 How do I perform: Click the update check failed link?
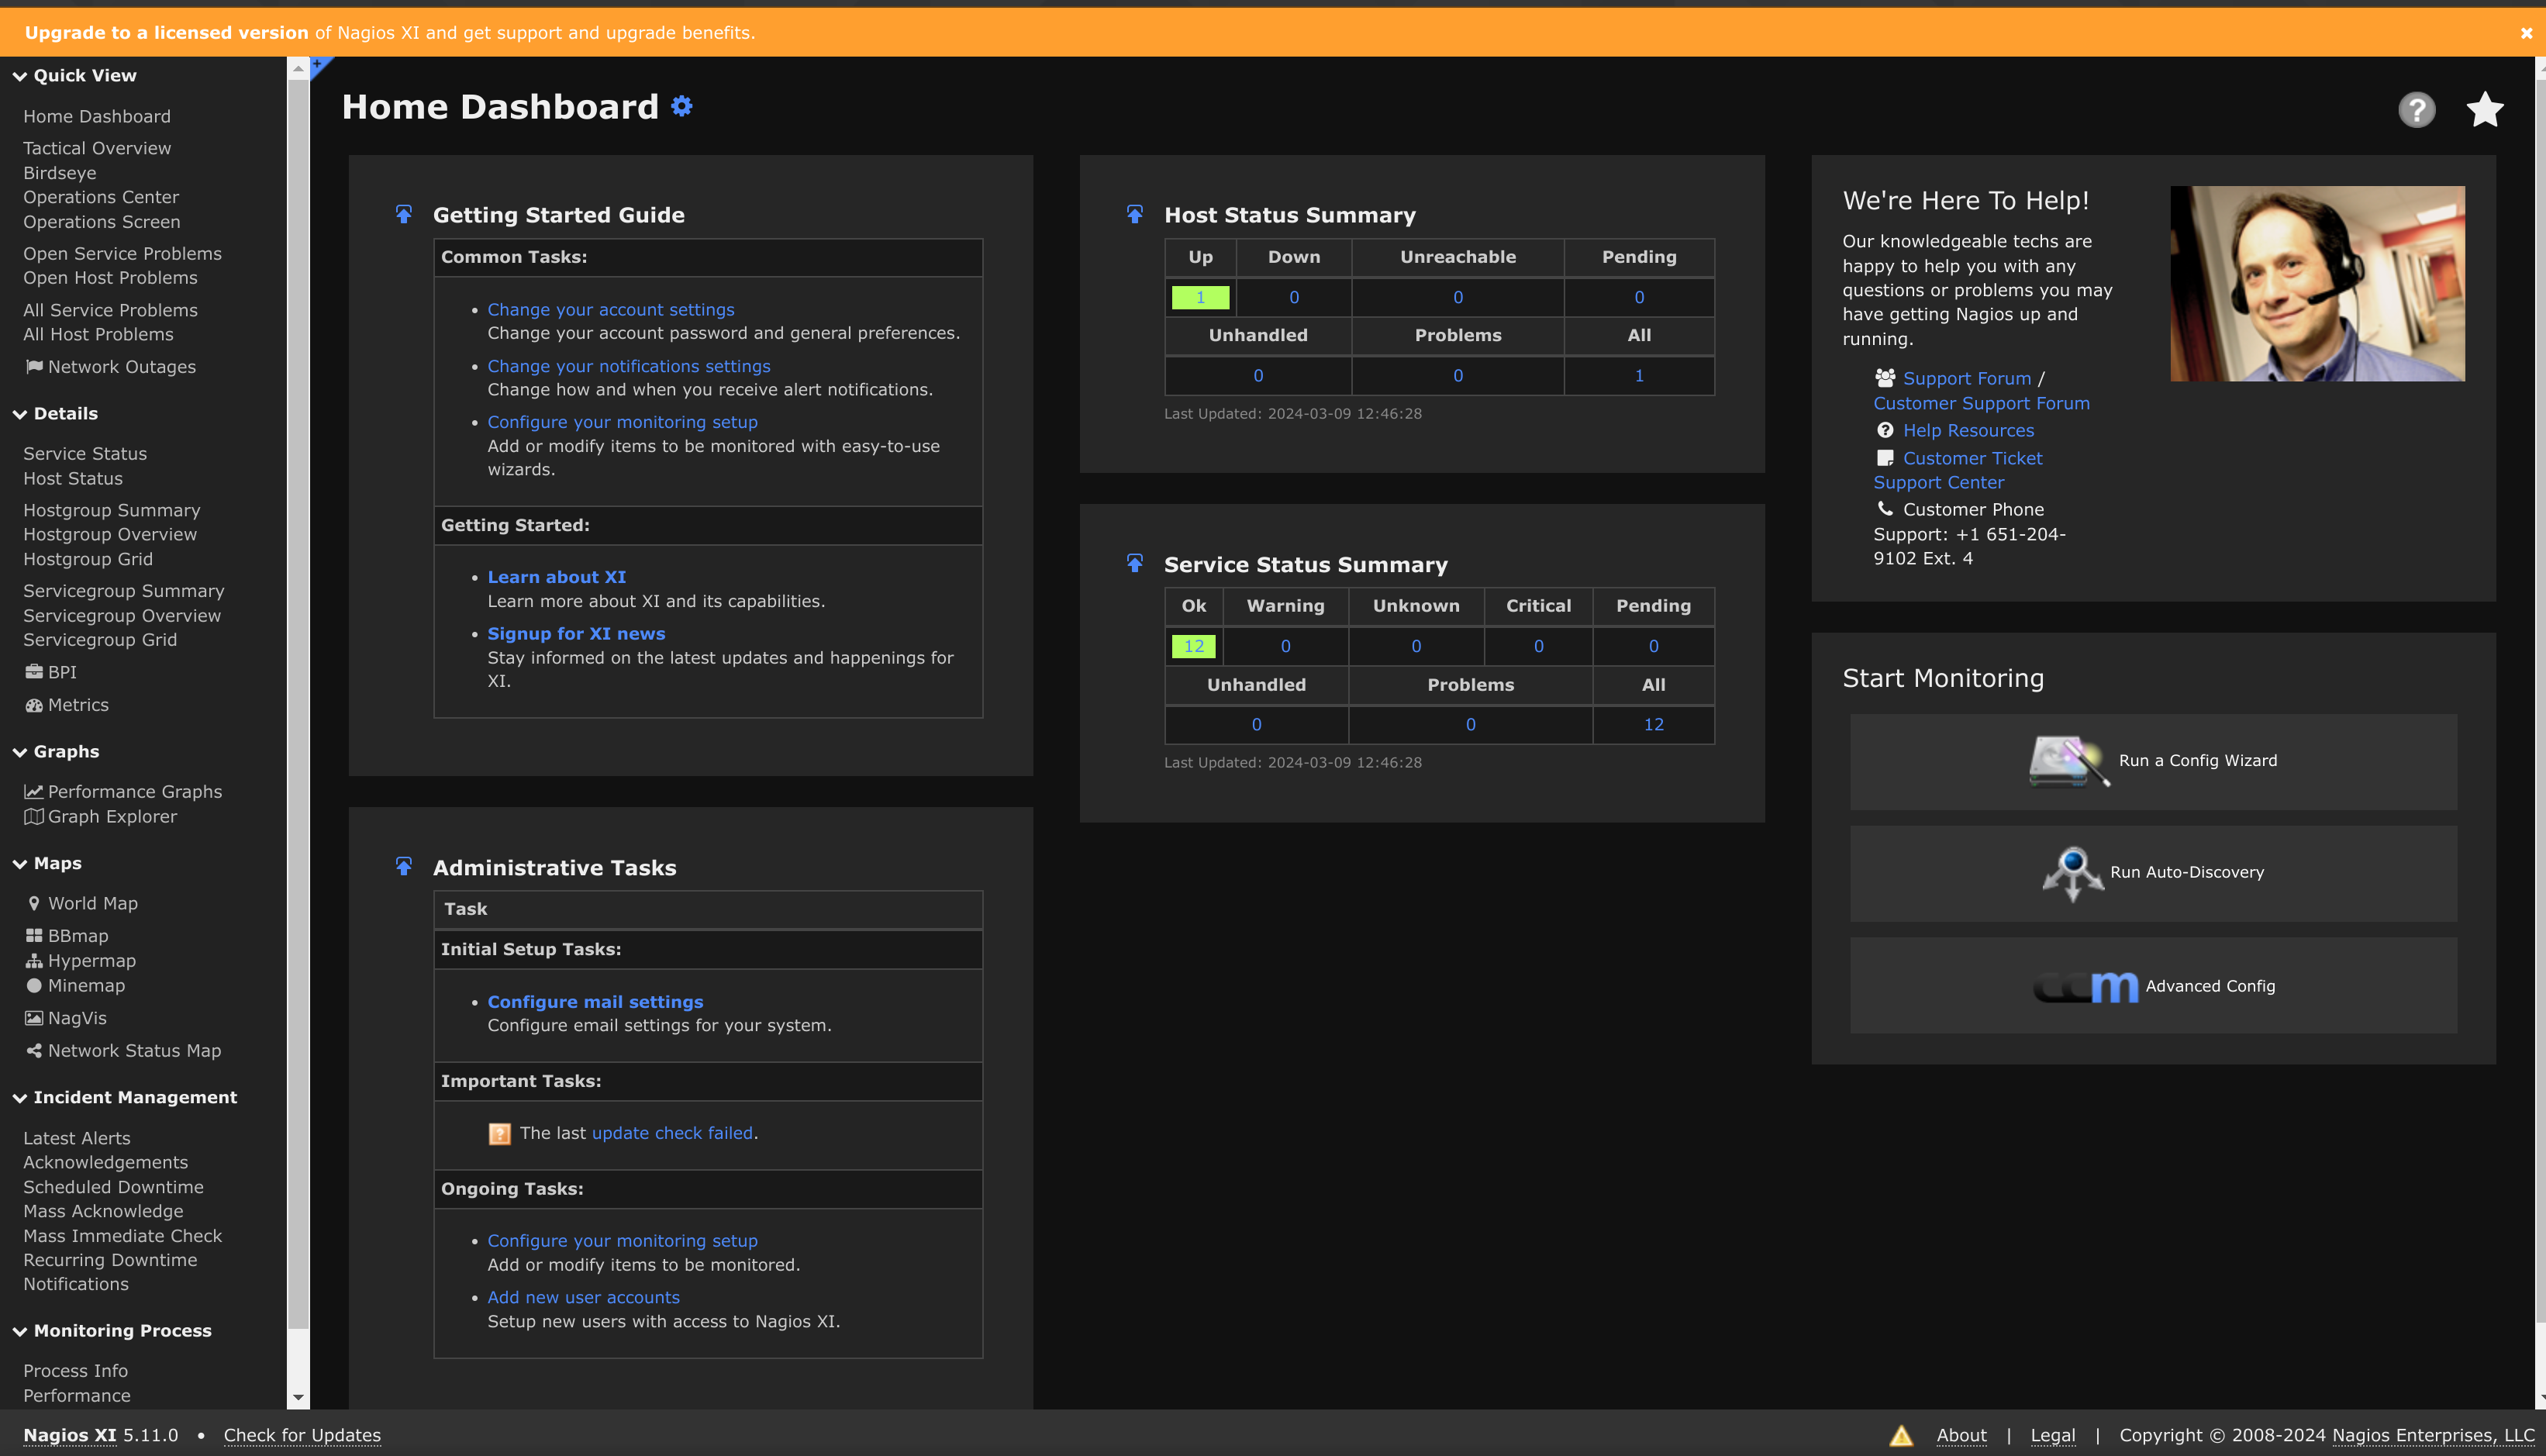672,1133
